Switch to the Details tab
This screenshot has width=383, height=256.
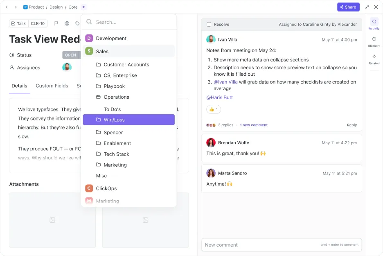(x=19, y=86)
